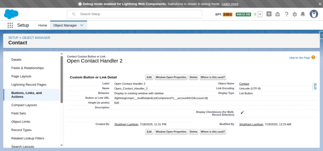
Task: Open Page Layouts in the sidebar
Action: [21, 76]
